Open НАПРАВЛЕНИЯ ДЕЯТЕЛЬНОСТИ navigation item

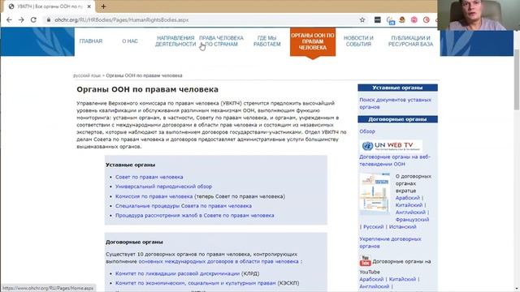click(175, 41)
